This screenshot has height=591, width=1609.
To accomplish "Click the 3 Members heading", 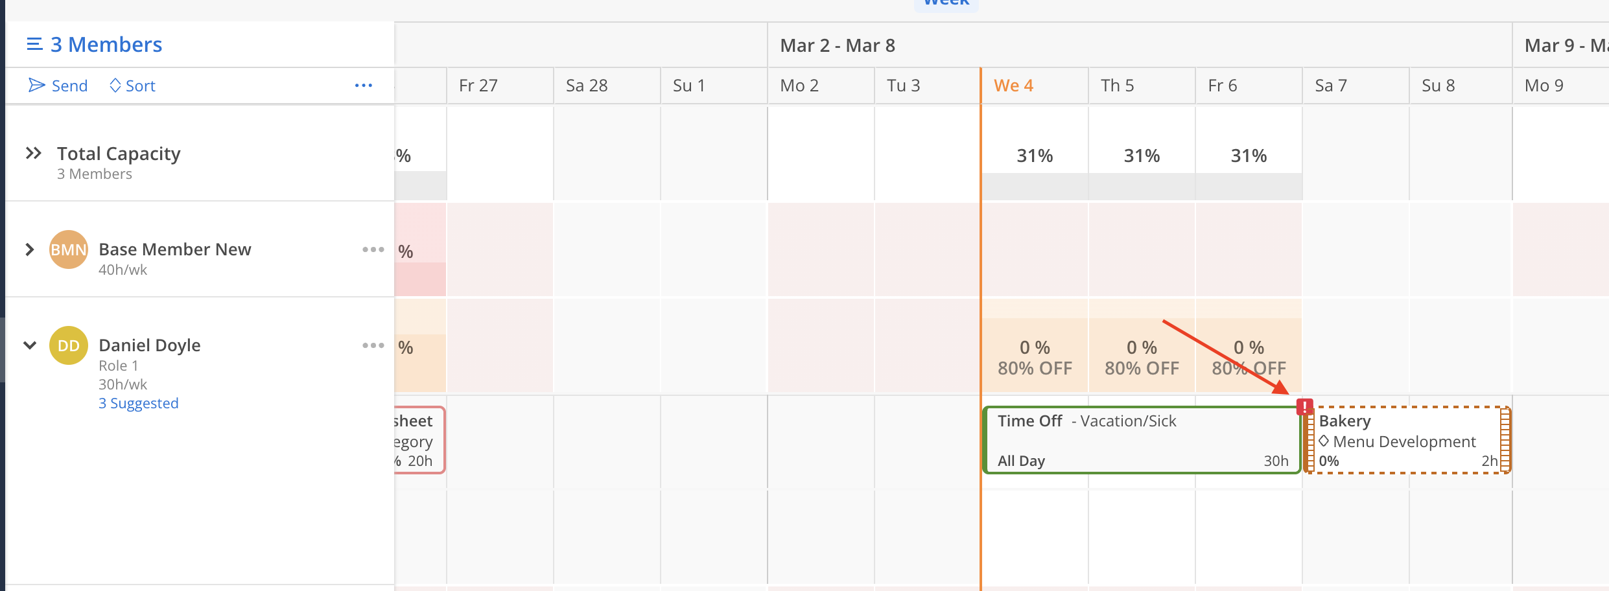I will tap(106, 44).
